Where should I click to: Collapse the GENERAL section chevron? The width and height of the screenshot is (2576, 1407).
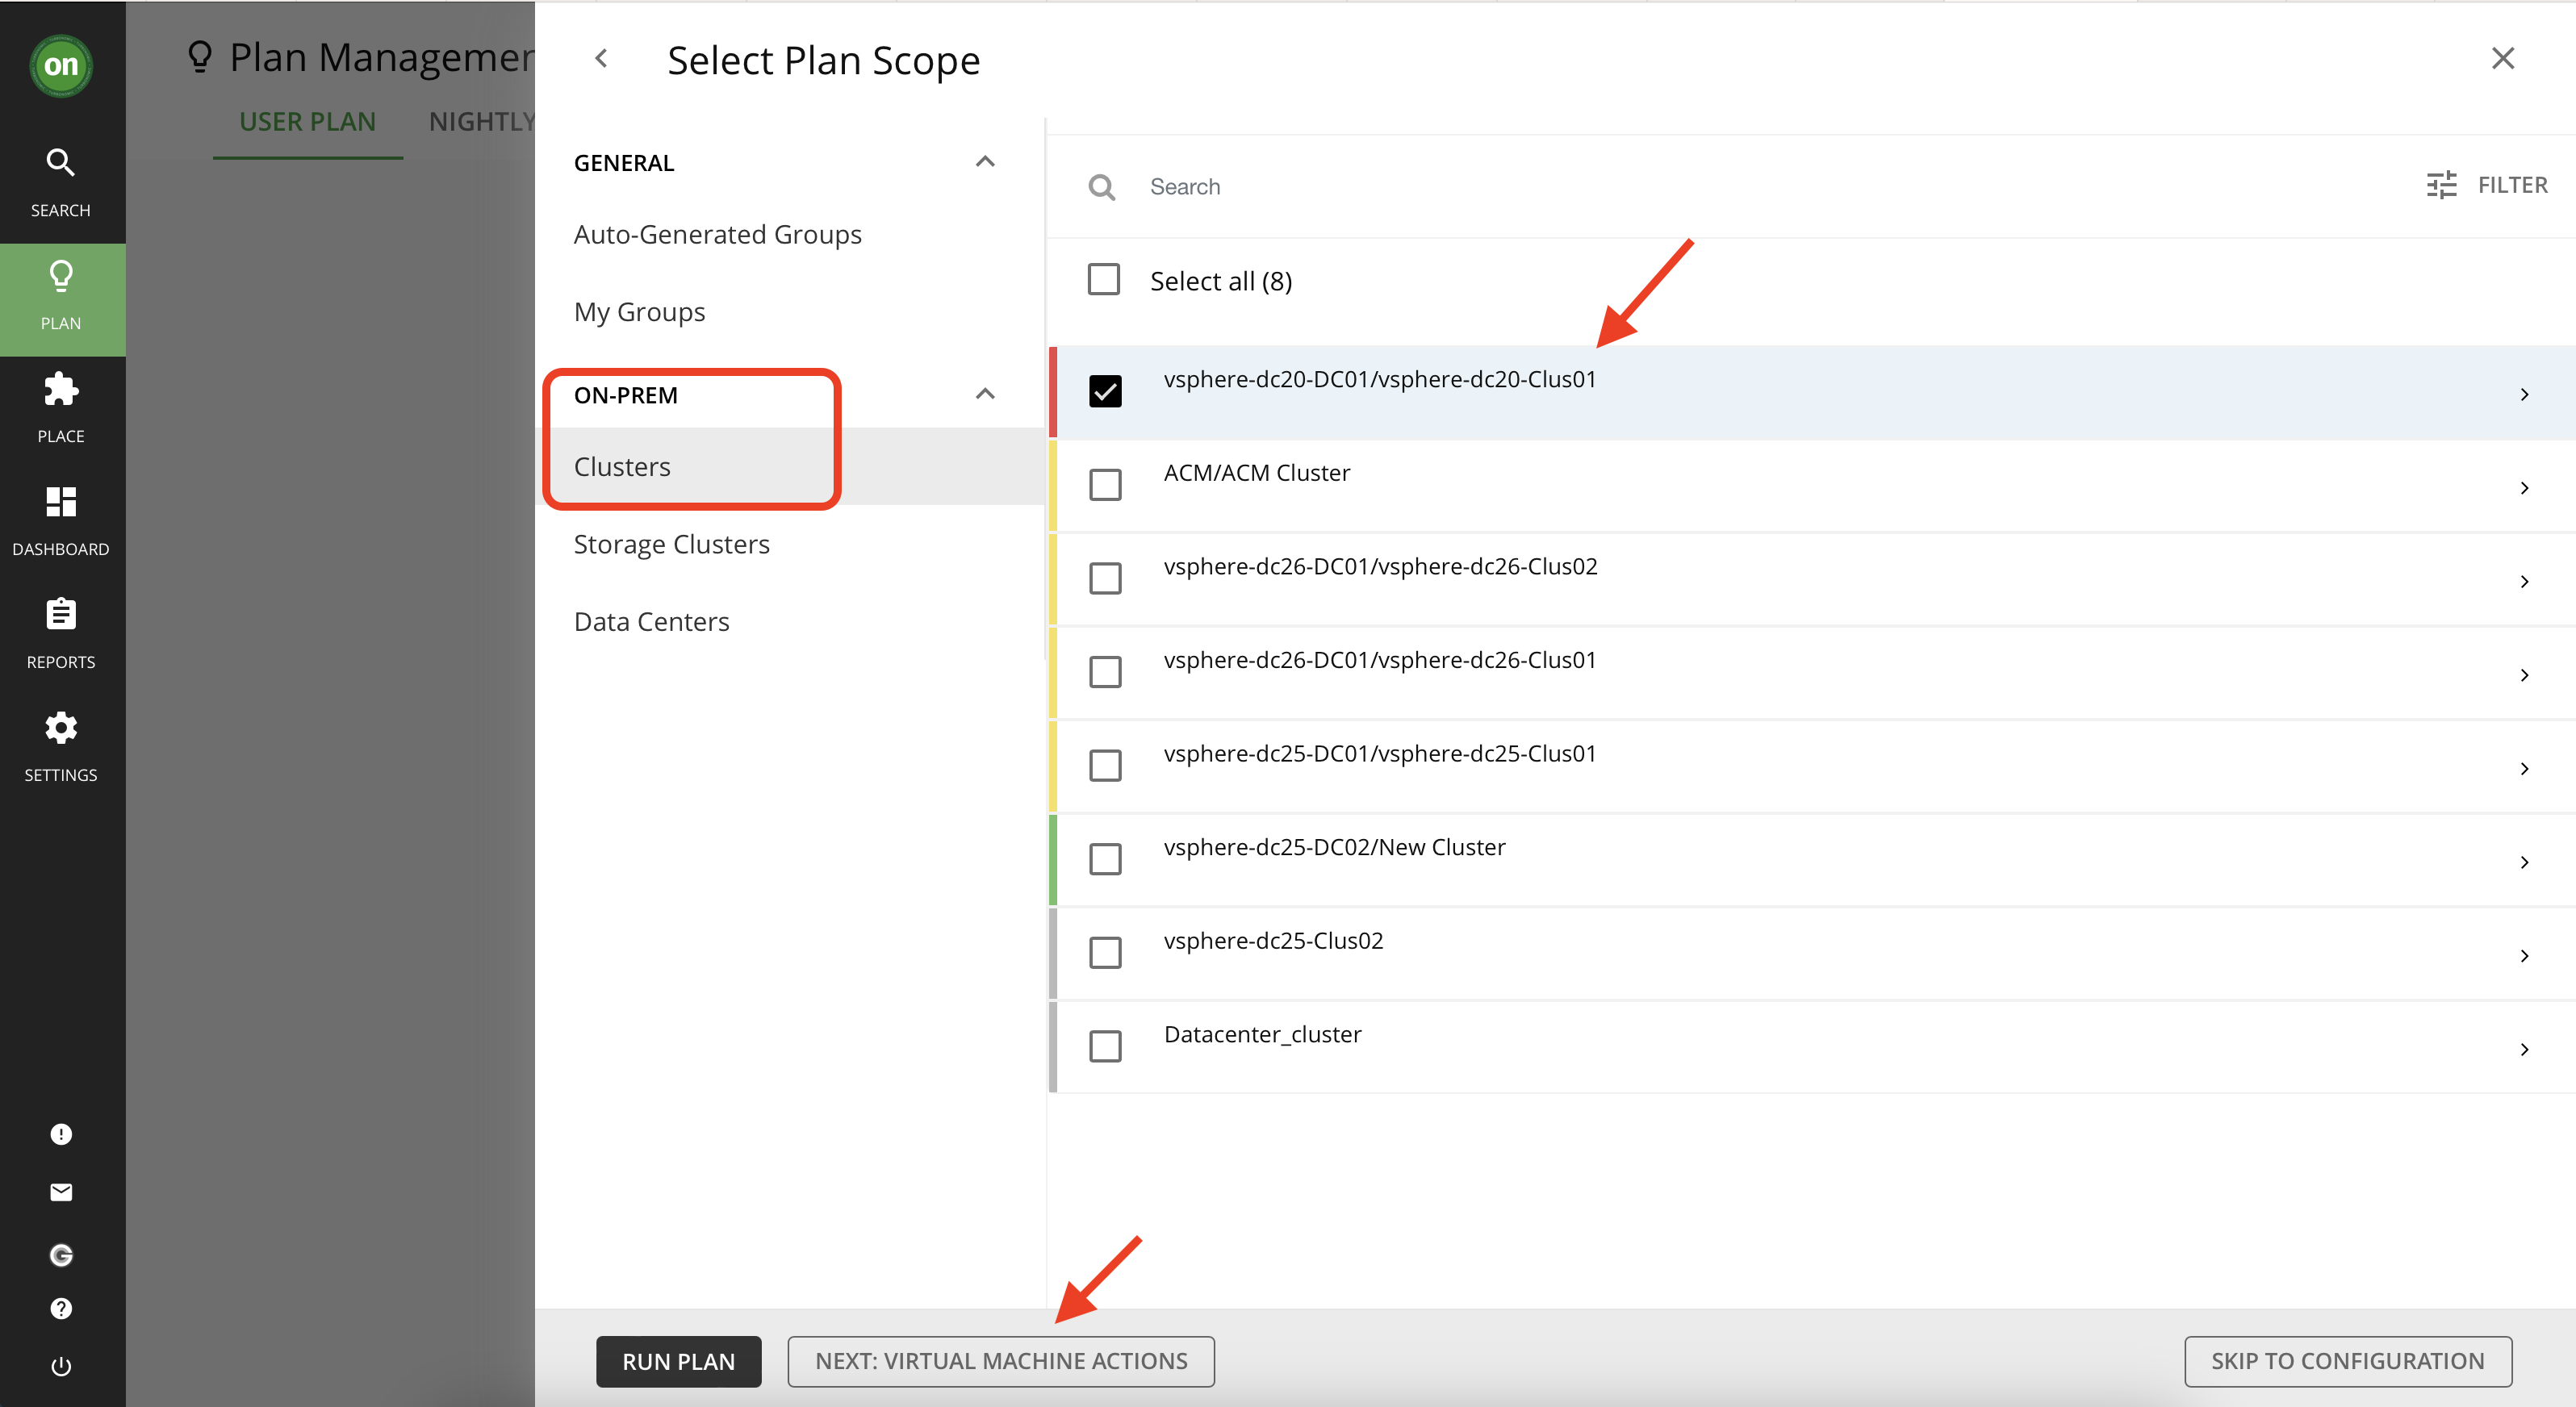pos(985,162)
